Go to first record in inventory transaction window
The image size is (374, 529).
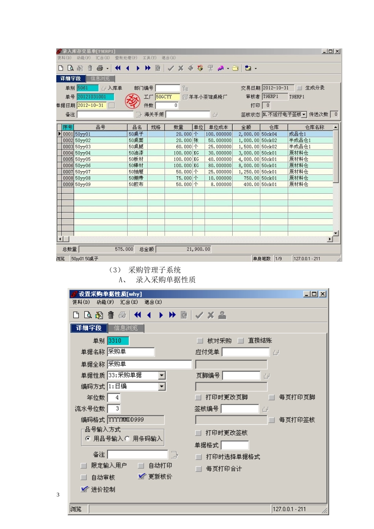coord(118,68)
